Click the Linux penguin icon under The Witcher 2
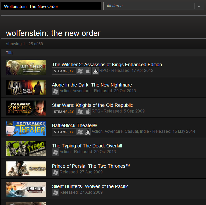This screenshot has width=206, height=205. 95,71
